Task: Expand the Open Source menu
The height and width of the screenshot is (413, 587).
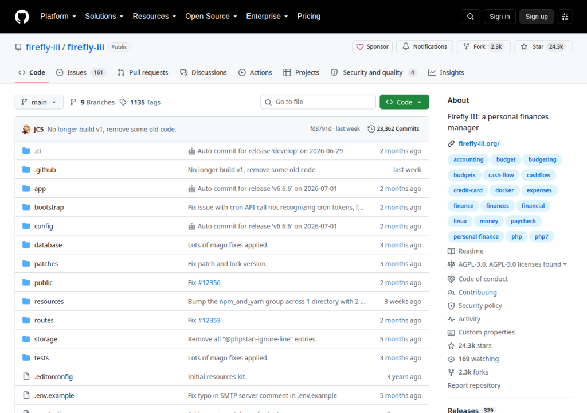Action: click(x=211, y=17)
